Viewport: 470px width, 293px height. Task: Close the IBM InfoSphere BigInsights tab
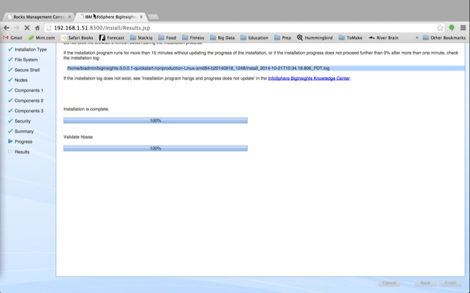(x=141, y=17)
